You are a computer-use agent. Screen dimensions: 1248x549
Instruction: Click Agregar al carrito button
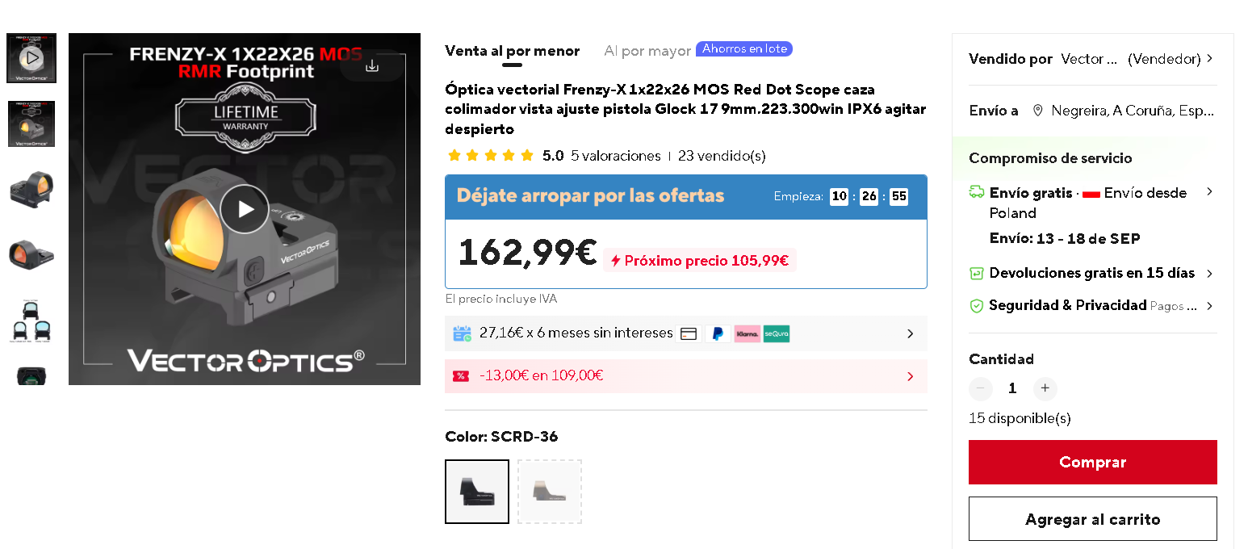click(x=1092, y=519)
